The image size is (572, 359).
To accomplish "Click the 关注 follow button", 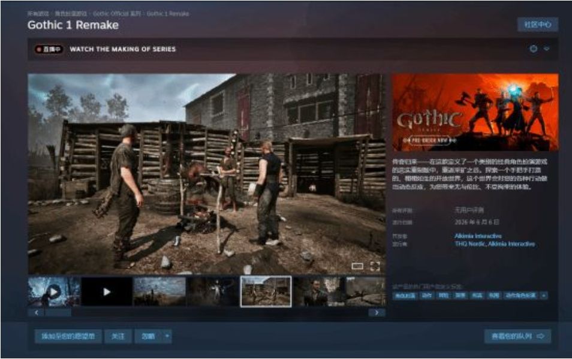I will coord(118,336).
